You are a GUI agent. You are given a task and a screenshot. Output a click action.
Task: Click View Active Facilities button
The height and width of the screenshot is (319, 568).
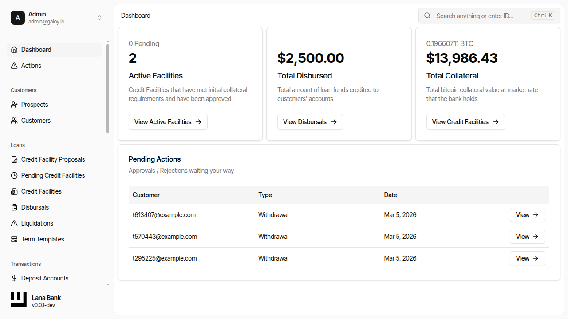pos(168,121)
